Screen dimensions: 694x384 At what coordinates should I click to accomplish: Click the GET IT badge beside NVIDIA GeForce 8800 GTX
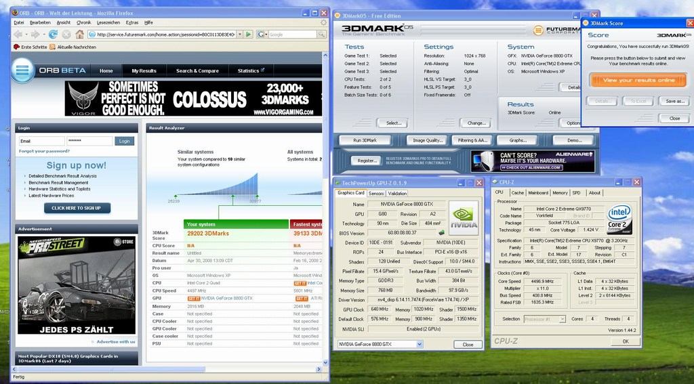[194, 299]
